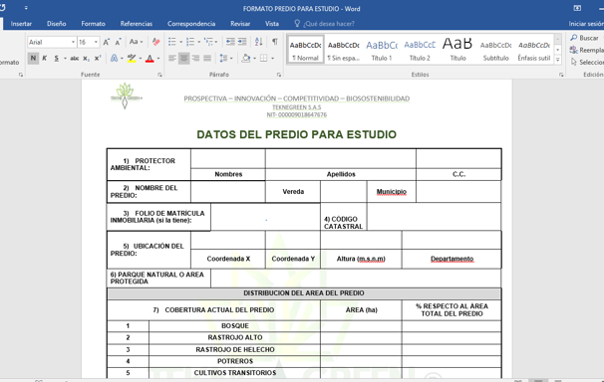604x382 pixels.
Task: Click Reemplazar replace icon
Action: point(573,50)
